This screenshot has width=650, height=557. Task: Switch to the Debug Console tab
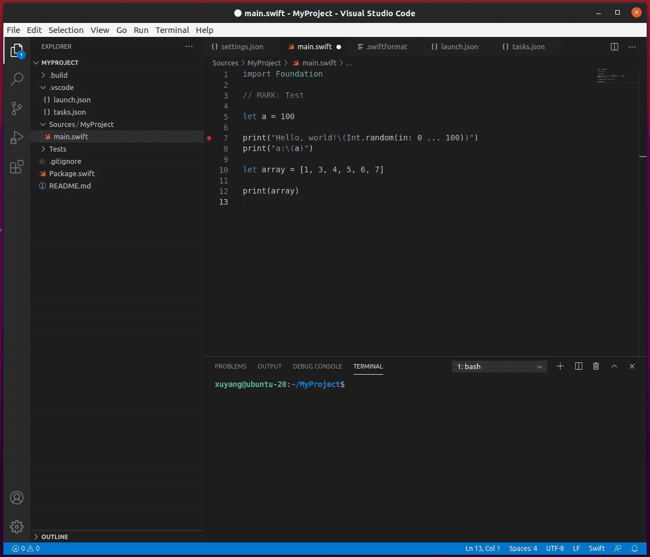point(317,366)
